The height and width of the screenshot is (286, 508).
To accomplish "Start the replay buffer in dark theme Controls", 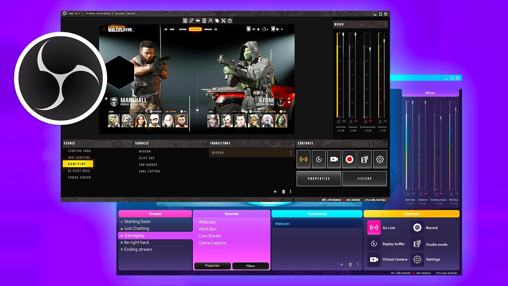I will pos(319,159).
